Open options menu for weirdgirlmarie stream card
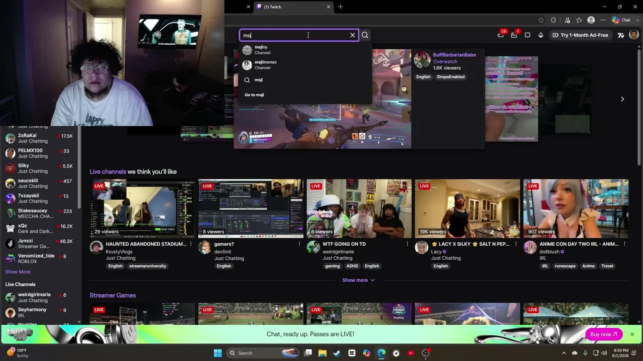 [x=407, y=244]
